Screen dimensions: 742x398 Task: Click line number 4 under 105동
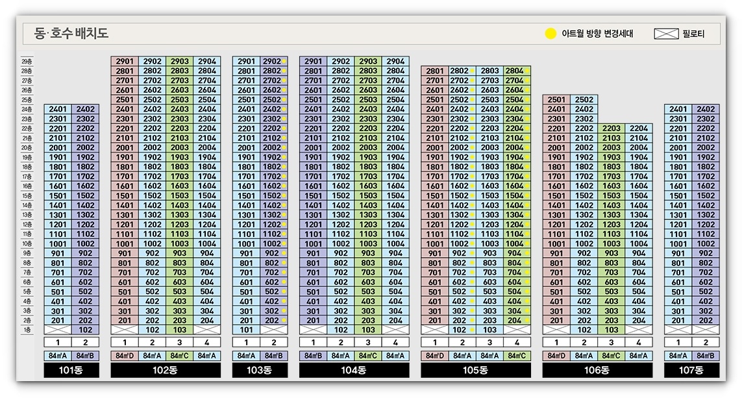(x=517, y=342)
